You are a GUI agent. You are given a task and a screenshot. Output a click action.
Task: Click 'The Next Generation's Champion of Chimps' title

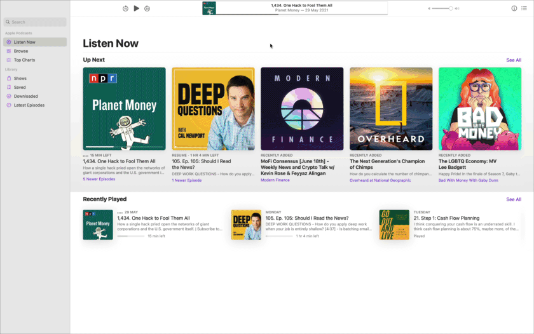[387, 164]
